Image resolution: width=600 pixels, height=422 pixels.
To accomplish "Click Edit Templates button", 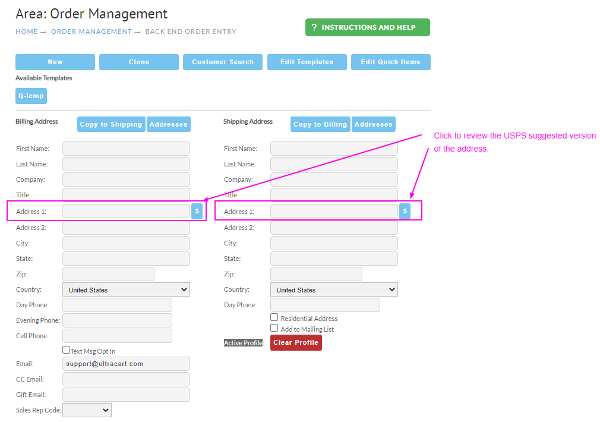I will point(307,62).
